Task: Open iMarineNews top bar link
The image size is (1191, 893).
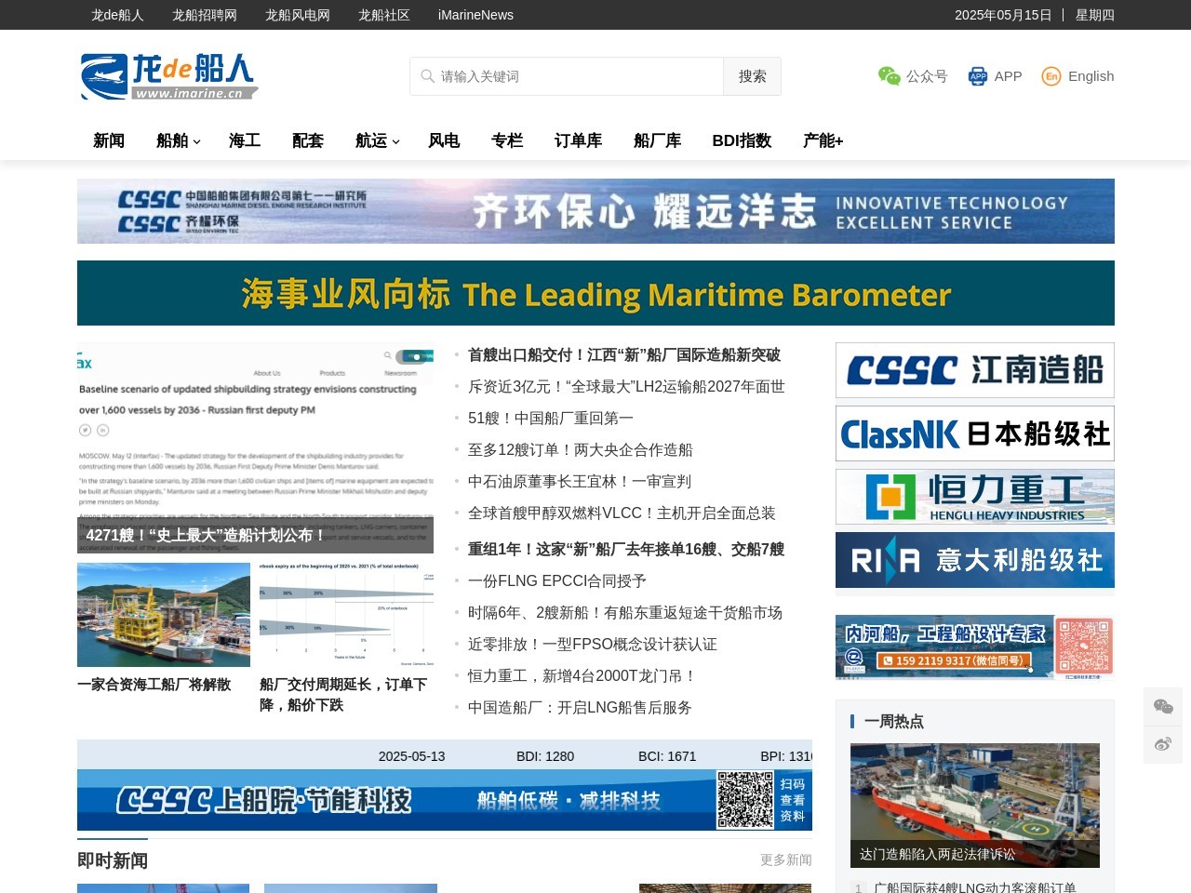Action: click(475, 15)
